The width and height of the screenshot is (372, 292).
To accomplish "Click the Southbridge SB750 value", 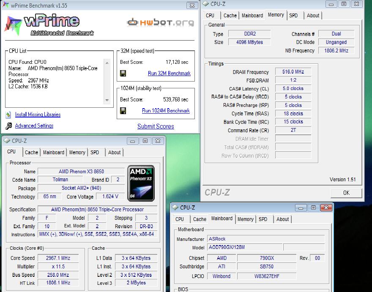I will 267,267.
